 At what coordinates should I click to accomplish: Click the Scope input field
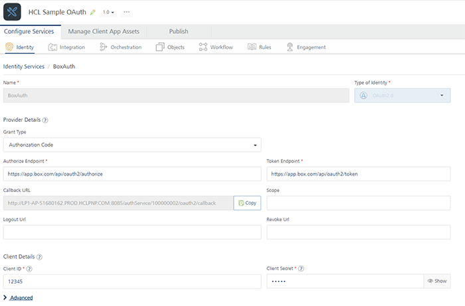tap(358, 203)
